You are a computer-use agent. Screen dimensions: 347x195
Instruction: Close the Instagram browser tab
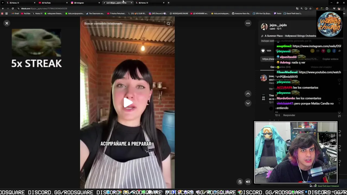click(99, 3)
